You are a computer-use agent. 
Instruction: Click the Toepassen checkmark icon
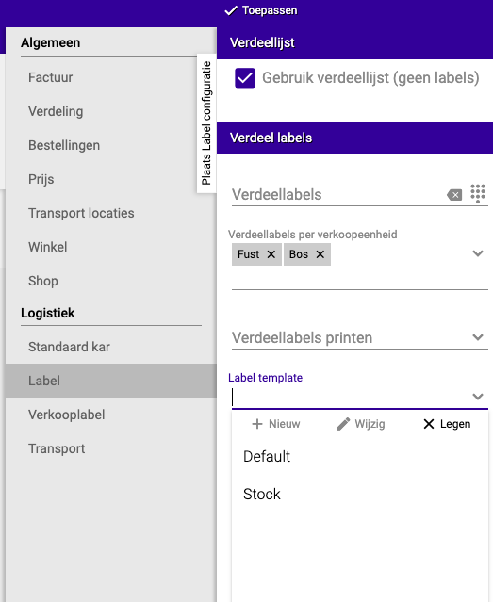(x=231, y=10)
